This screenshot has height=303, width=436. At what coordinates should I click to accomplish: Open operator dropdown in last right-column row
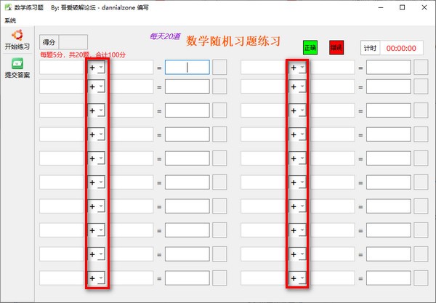coord(297,278)
